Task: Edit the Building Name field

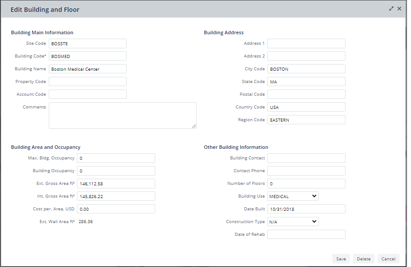Action: coord(87,69)
